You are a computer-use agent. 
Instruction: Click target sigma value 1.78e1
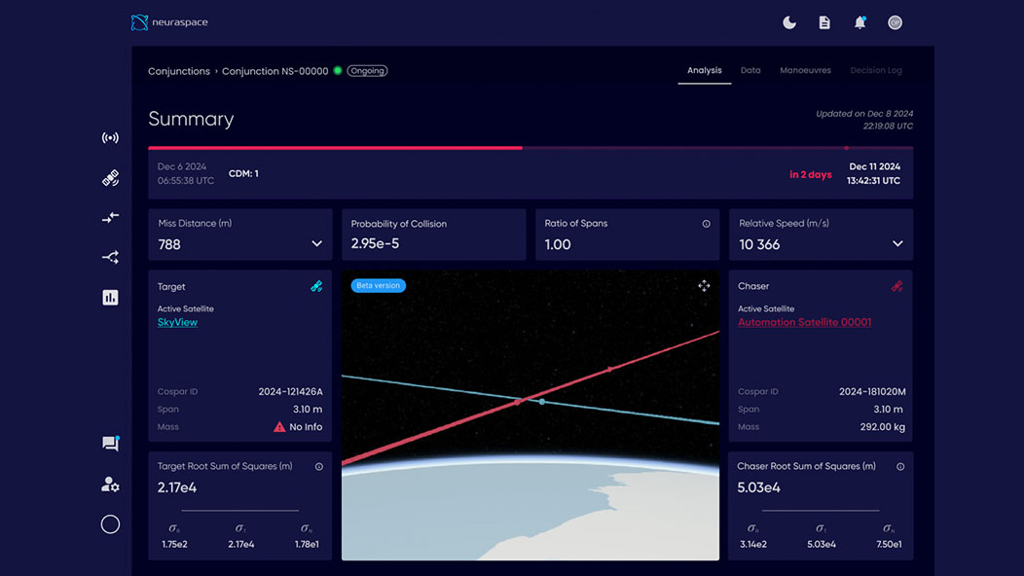click(307, 545)
